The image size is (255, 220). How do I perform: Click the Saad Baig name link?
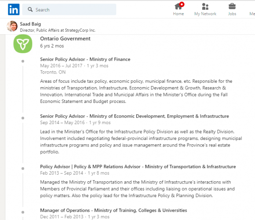coord(30,24)
